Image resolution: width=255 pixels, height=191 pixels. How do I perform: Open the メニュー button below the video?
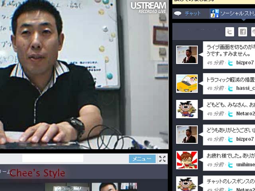click(142, 159)
